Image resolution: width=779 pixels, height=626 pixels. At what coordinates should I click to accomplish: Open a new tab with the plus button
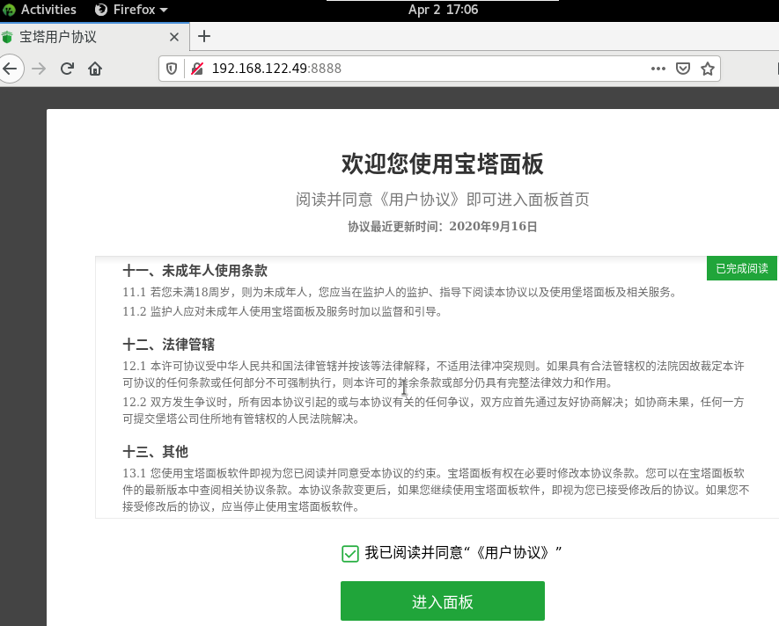(204, 37)
